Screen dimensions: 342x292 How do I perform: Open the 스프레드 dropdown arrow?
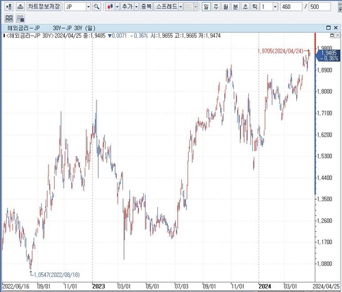pyautogui.click(x=181, y=7)
